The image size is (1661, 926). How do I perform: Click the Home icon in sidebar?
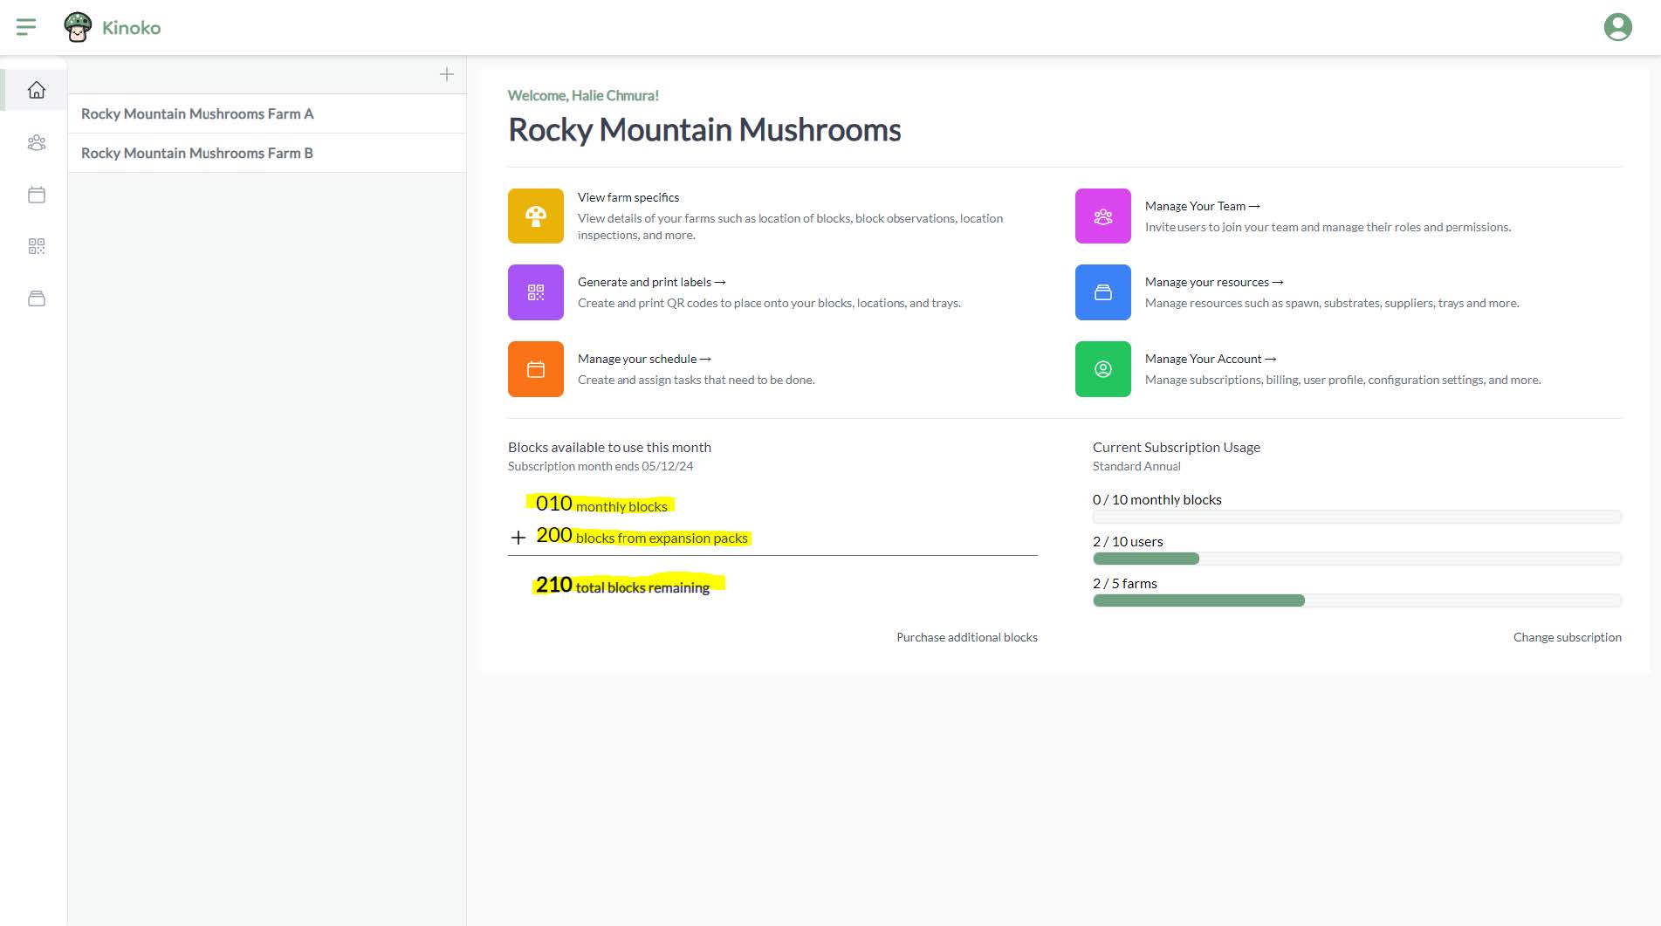click(36, 90)
